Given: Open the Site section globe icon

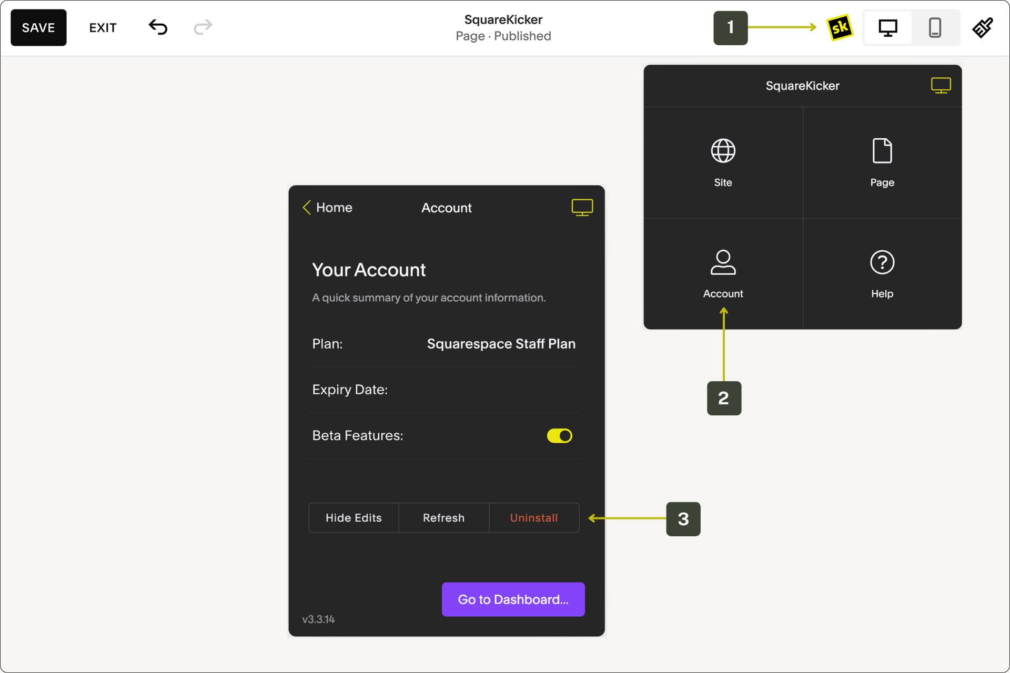Looking at the screenshot, I should point(723,162).
